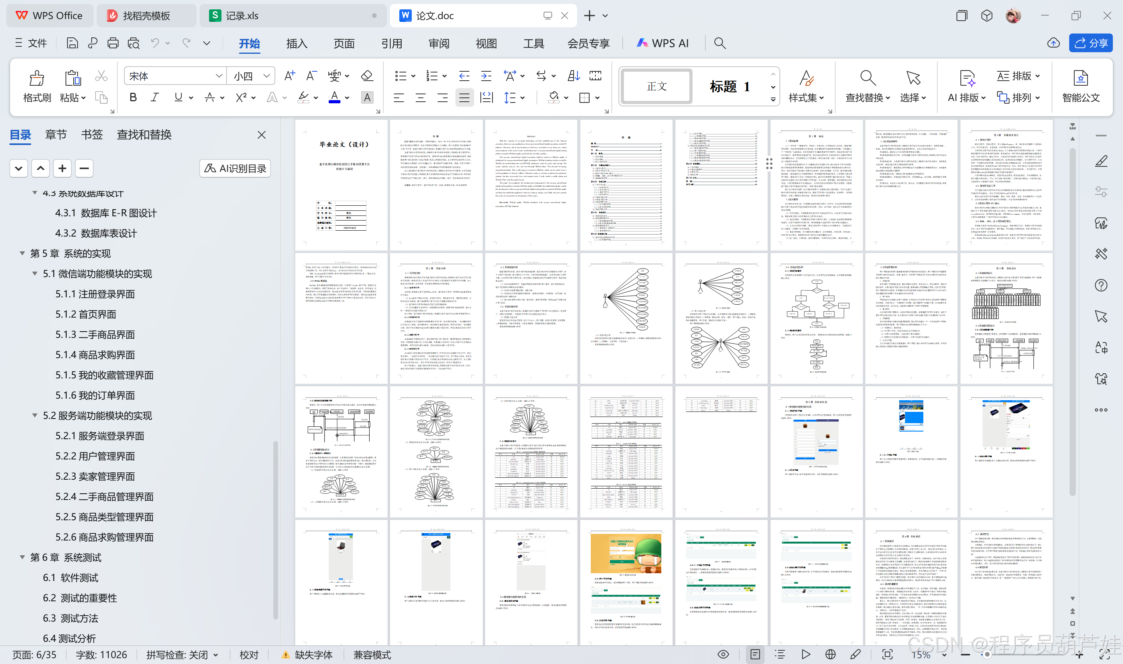Collapse the 第 5 章 系统的实现 tree node

[22, 253]
